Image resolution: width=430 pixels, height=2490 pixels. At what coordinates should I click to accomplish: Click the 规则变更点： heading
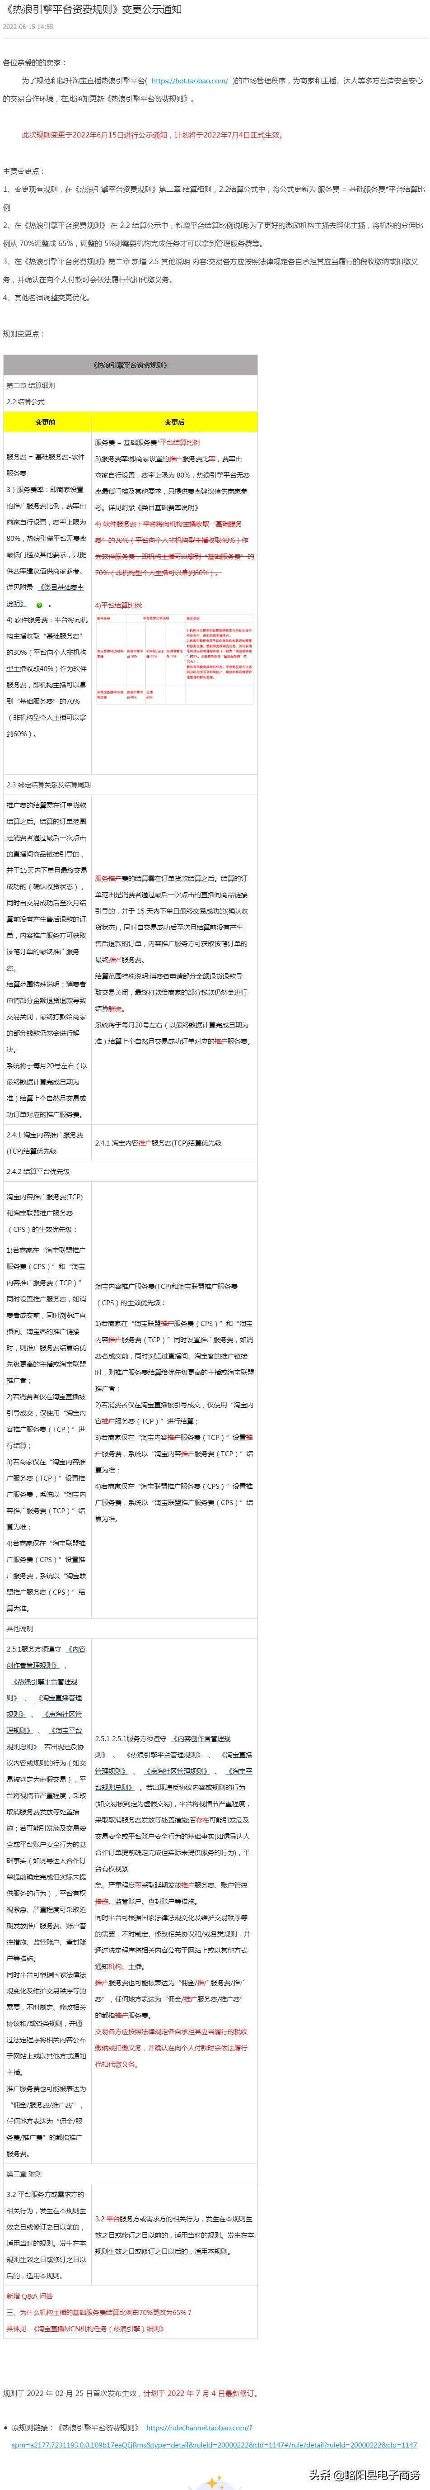(24, 333)
